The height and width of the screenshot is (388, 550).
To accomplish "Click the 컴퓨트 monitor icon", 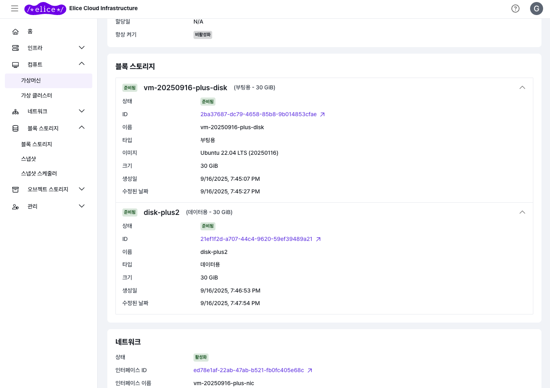I will (x=15, y=65).
